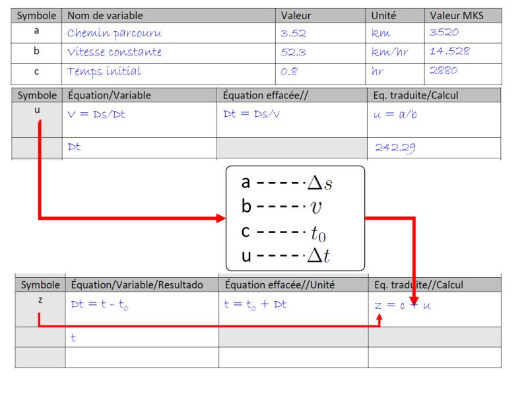Image resolution: width=528 pixels, height=396 pixels.
Task: Click the t0 symbol in legend box
Action: pos(318,234)
